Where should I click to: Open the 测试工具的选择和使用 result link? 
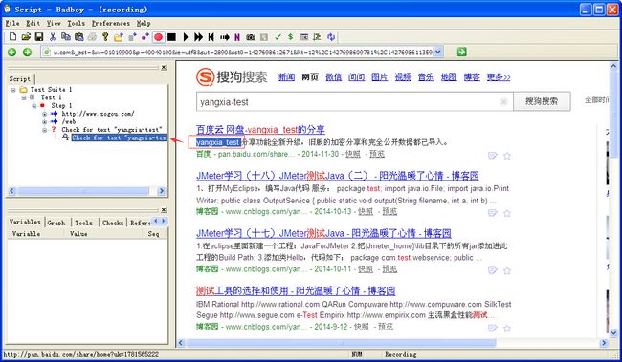tap(296, 290)
